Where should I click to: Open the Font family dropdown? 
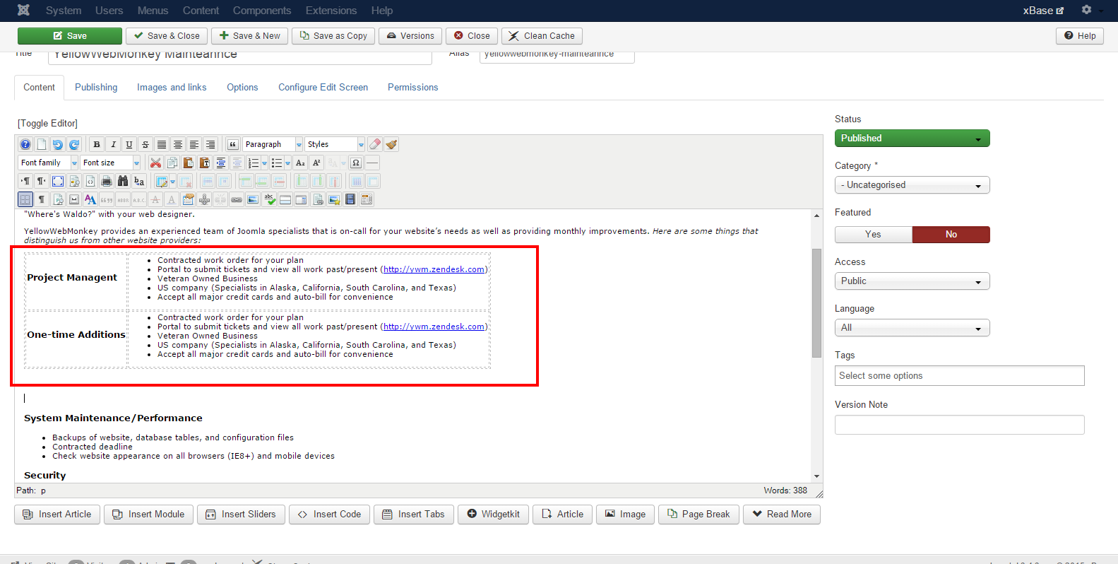tap(48, 163)
